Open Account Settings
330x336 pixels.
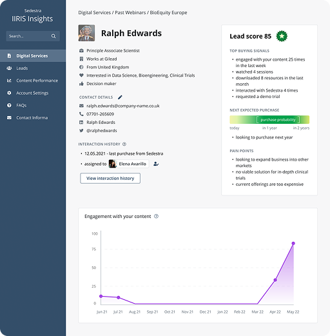point(33,93)
